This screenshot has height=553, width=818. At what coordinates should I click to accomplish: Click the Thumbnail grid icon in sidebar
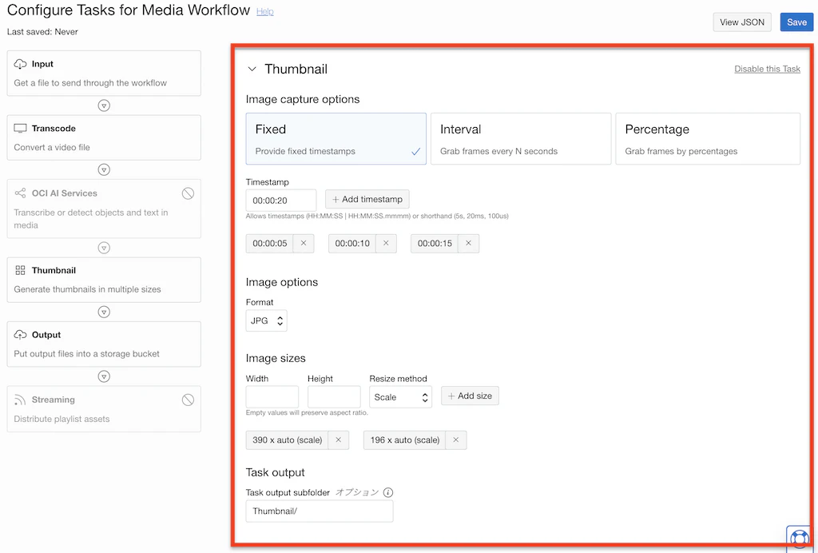[x=20, y=270]
